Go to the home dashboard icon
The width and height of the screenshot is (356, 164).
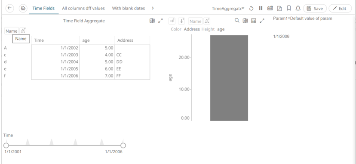point(23,8)
